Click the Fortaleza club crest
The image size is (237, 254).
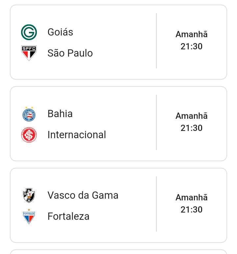click(29, 216)
